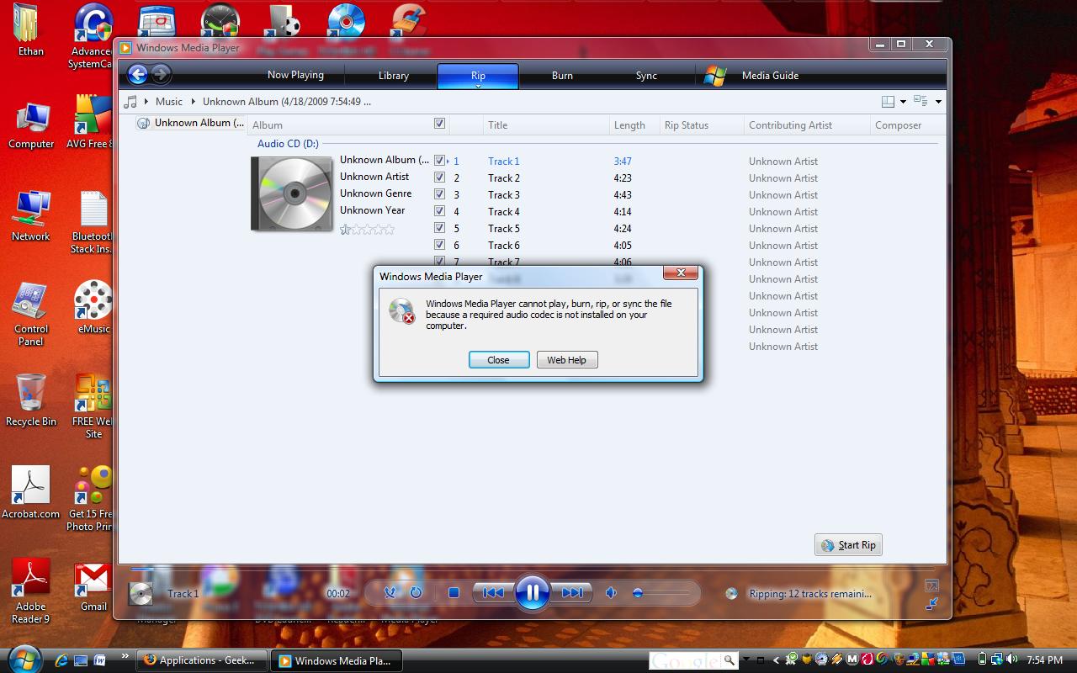Launch Acrobat.com desktop shortcut
The width and height of the screenshot is (1077, 673).
pyautogui.click(x=31, y=492)
